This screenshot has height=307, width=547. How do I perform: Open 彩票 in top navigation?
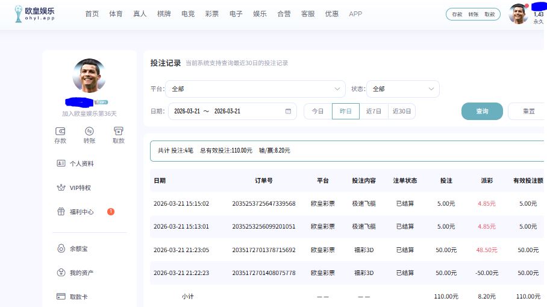(212, 13)
